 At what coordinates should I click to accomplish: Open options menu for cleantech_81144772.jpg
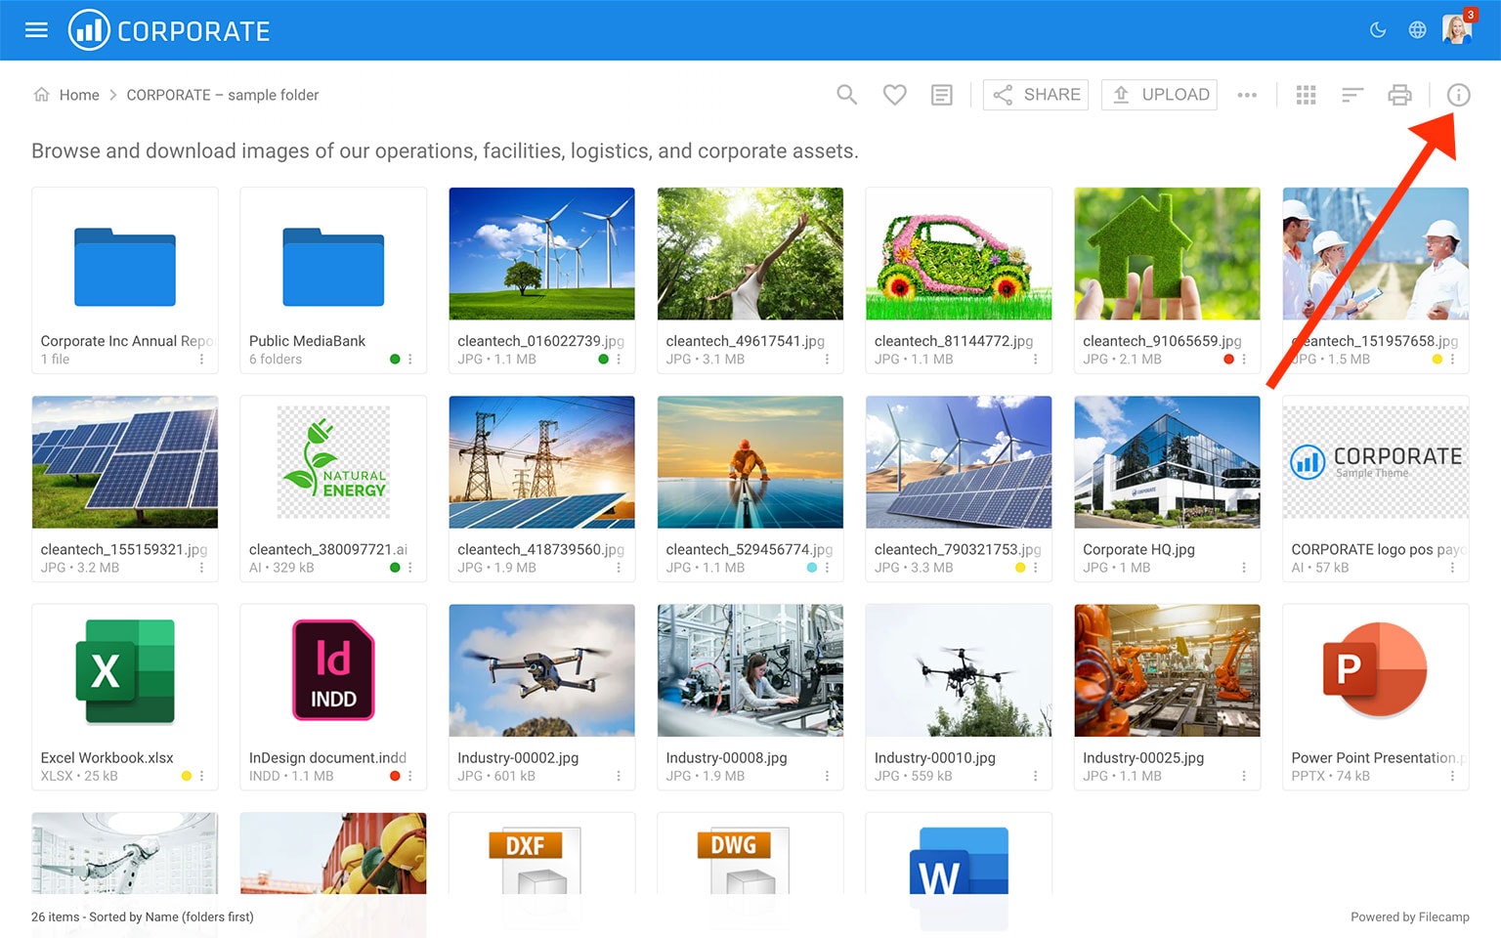1036,360
